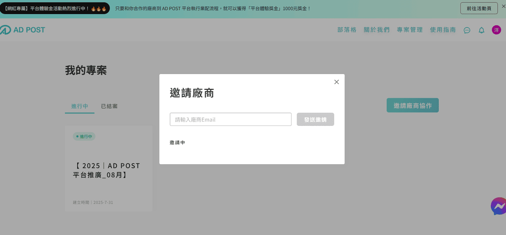The image size is (506, 235).
Task: Click the 網紅專屬 平台體驗金 banner label
Action: (x=55, y=8)
